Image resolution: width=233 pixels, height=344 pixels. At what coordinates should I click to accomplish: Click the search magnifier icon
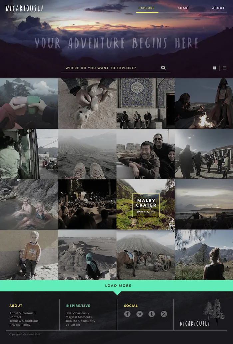tap(163, 68)
